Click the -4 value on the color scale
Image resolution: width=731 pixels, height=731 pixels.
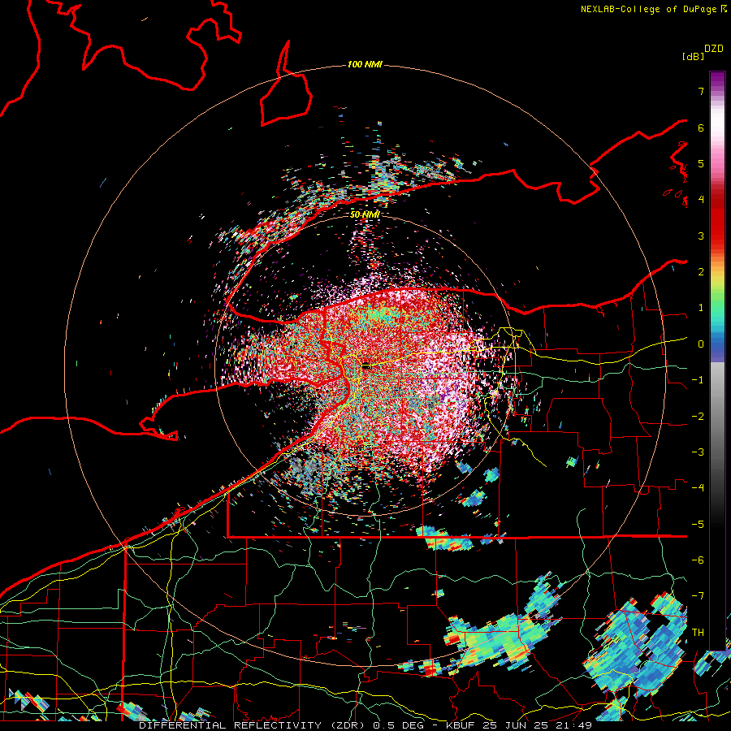(698, 488)
